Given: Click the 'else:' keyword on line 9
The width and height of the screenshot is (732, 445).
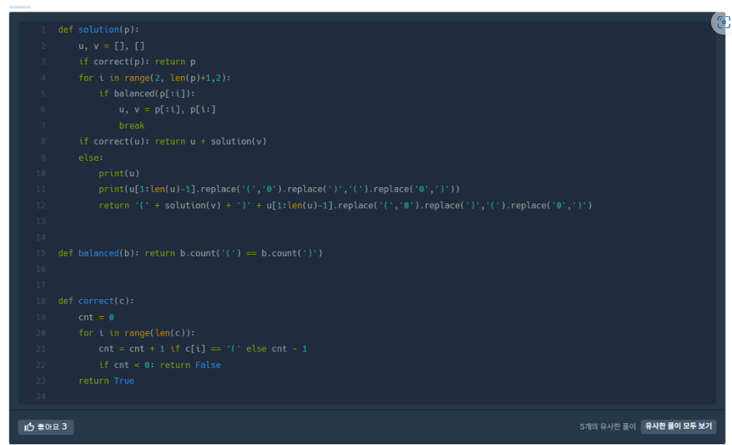Looking at the screenshot, I should point(91,158).
